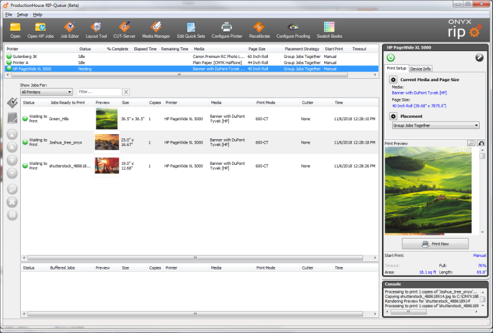The height and width of the screenshot is (333, 493).
Task: Launch the Job Editor
Action: tap(69, 29)
